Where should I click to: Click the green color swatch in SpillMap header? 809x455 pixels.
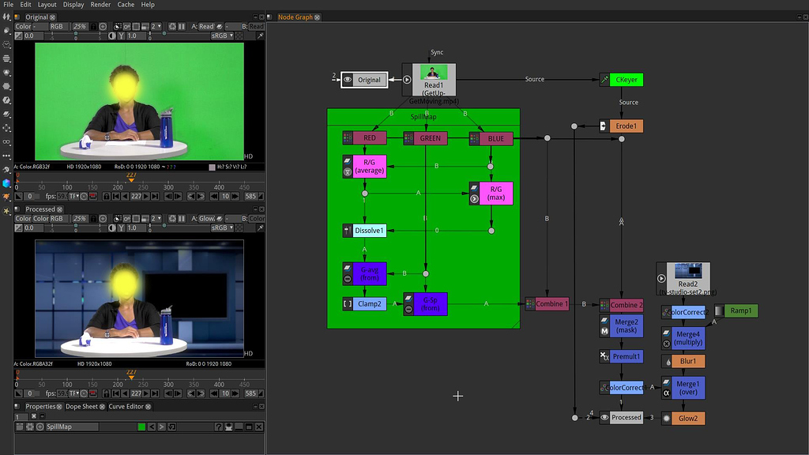142,427
